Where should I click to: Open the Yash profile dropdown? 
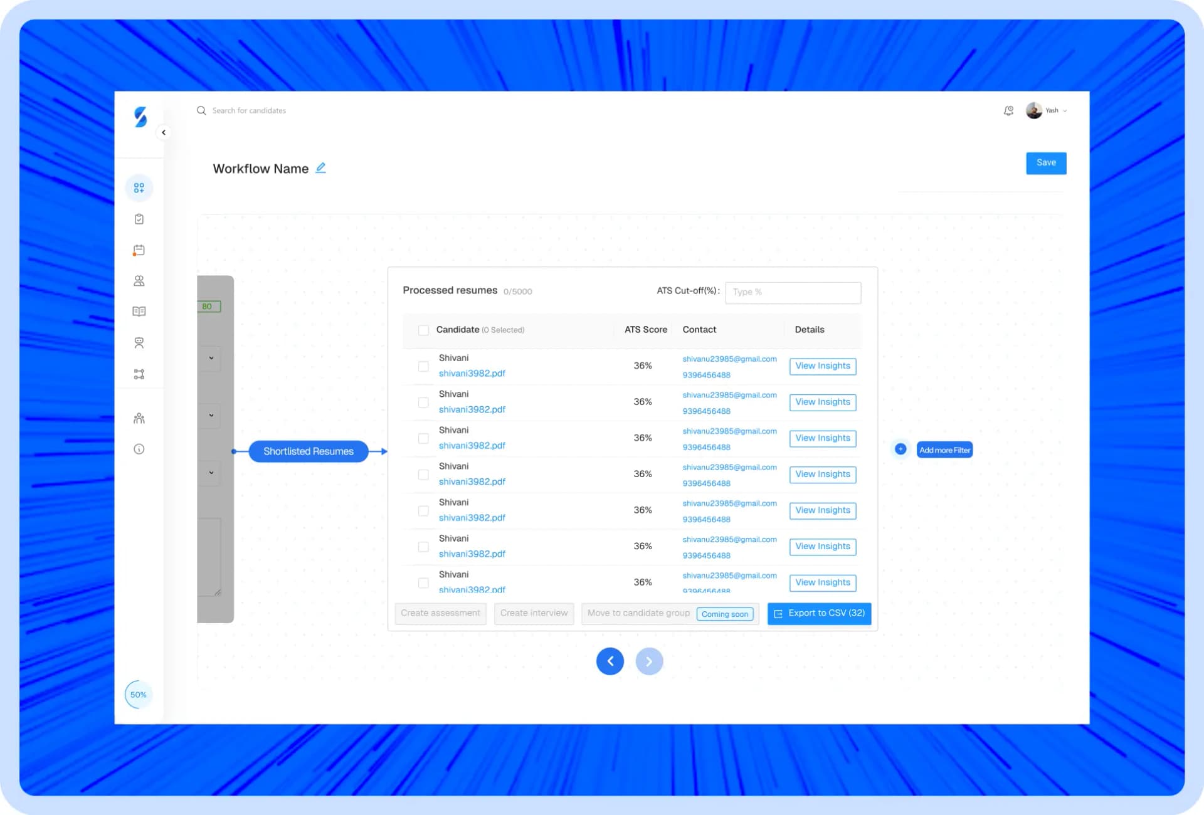pos(1047,110)
